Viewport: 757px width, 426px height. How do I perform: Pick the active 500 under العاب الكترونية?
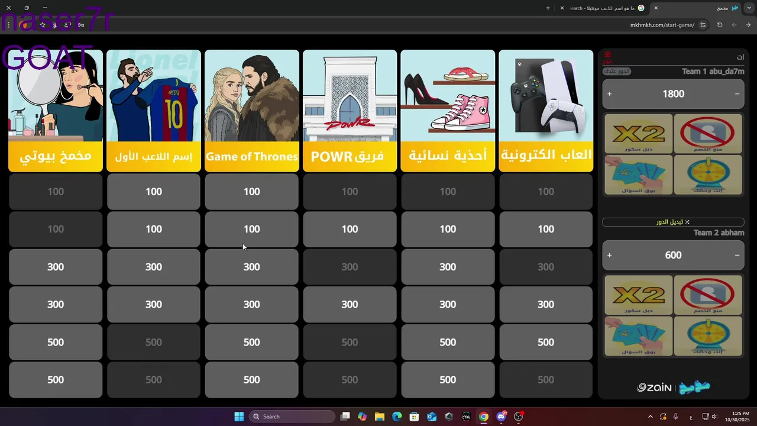546,342
